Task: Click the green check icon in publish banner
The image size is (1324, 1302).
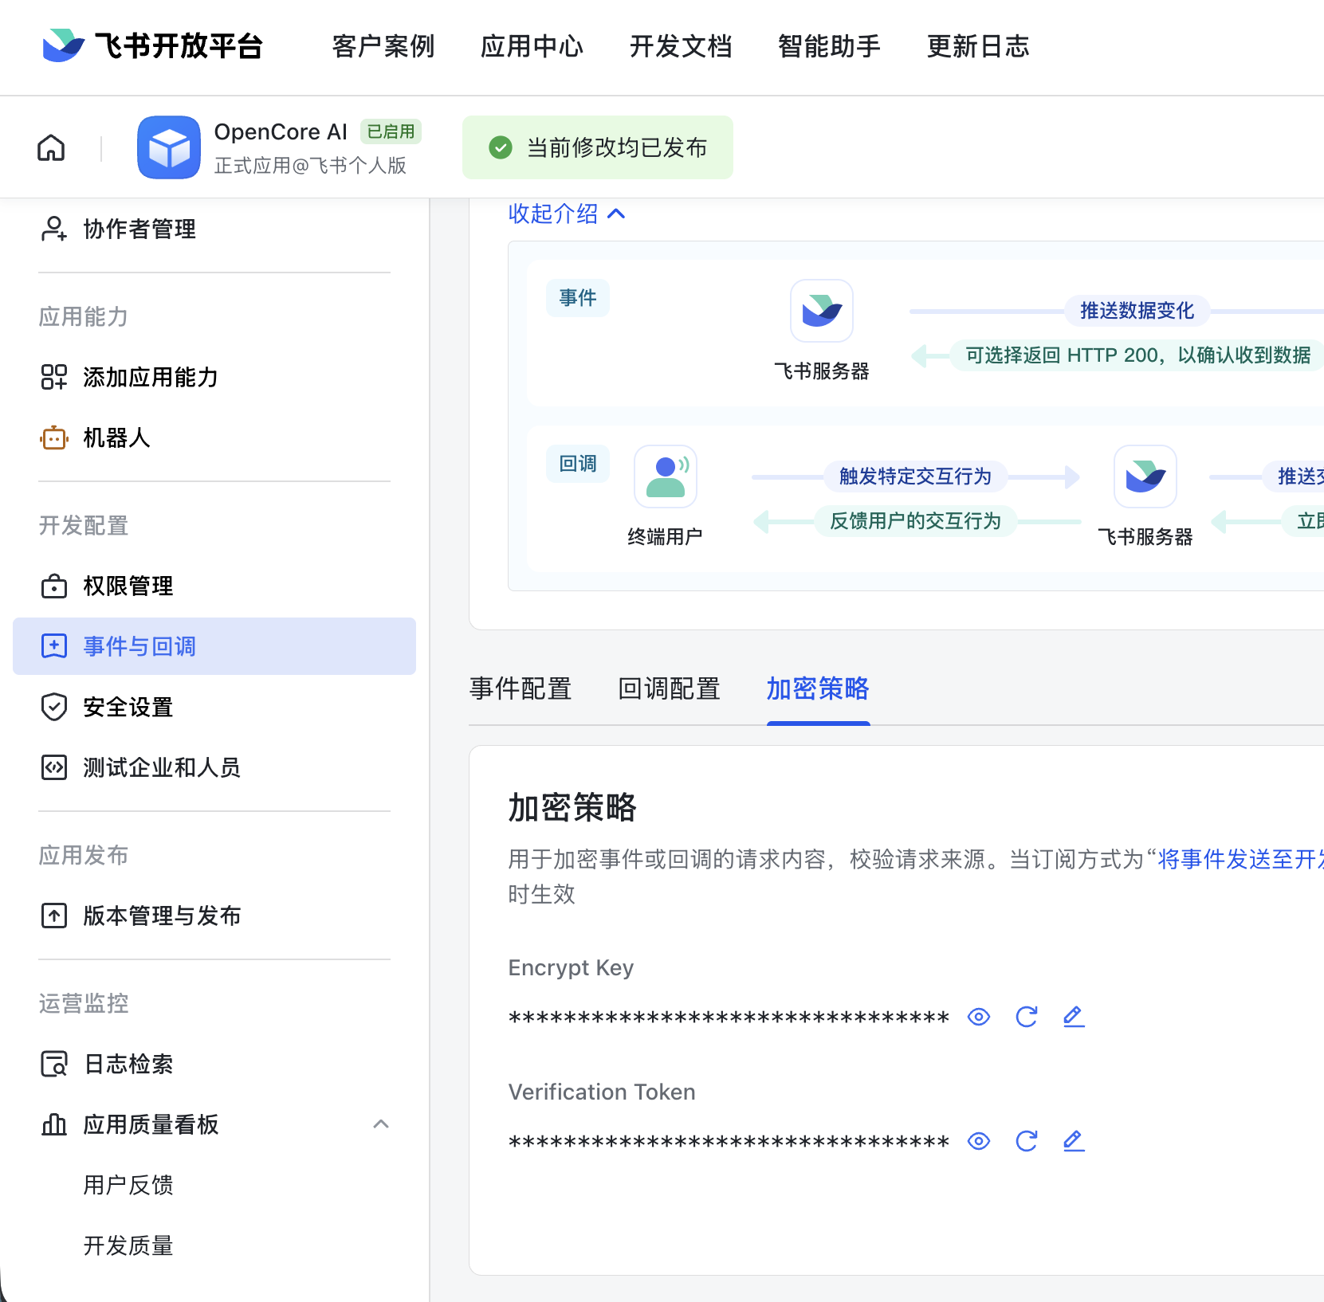Action: pyautogui.click(x=501, y=147)
